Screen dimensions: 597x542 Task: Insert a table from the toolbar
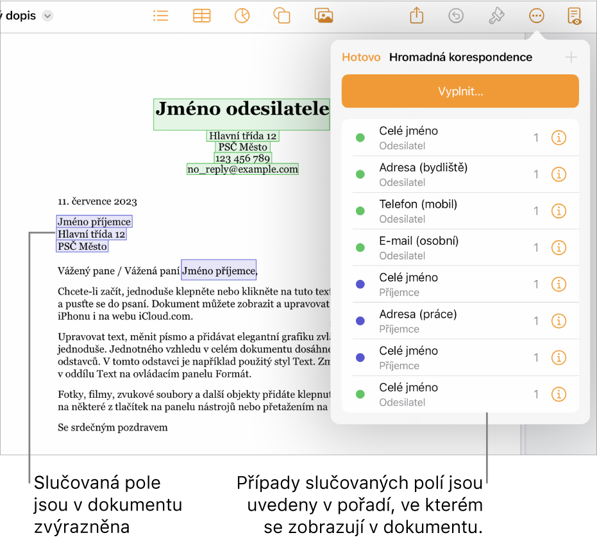201,16
